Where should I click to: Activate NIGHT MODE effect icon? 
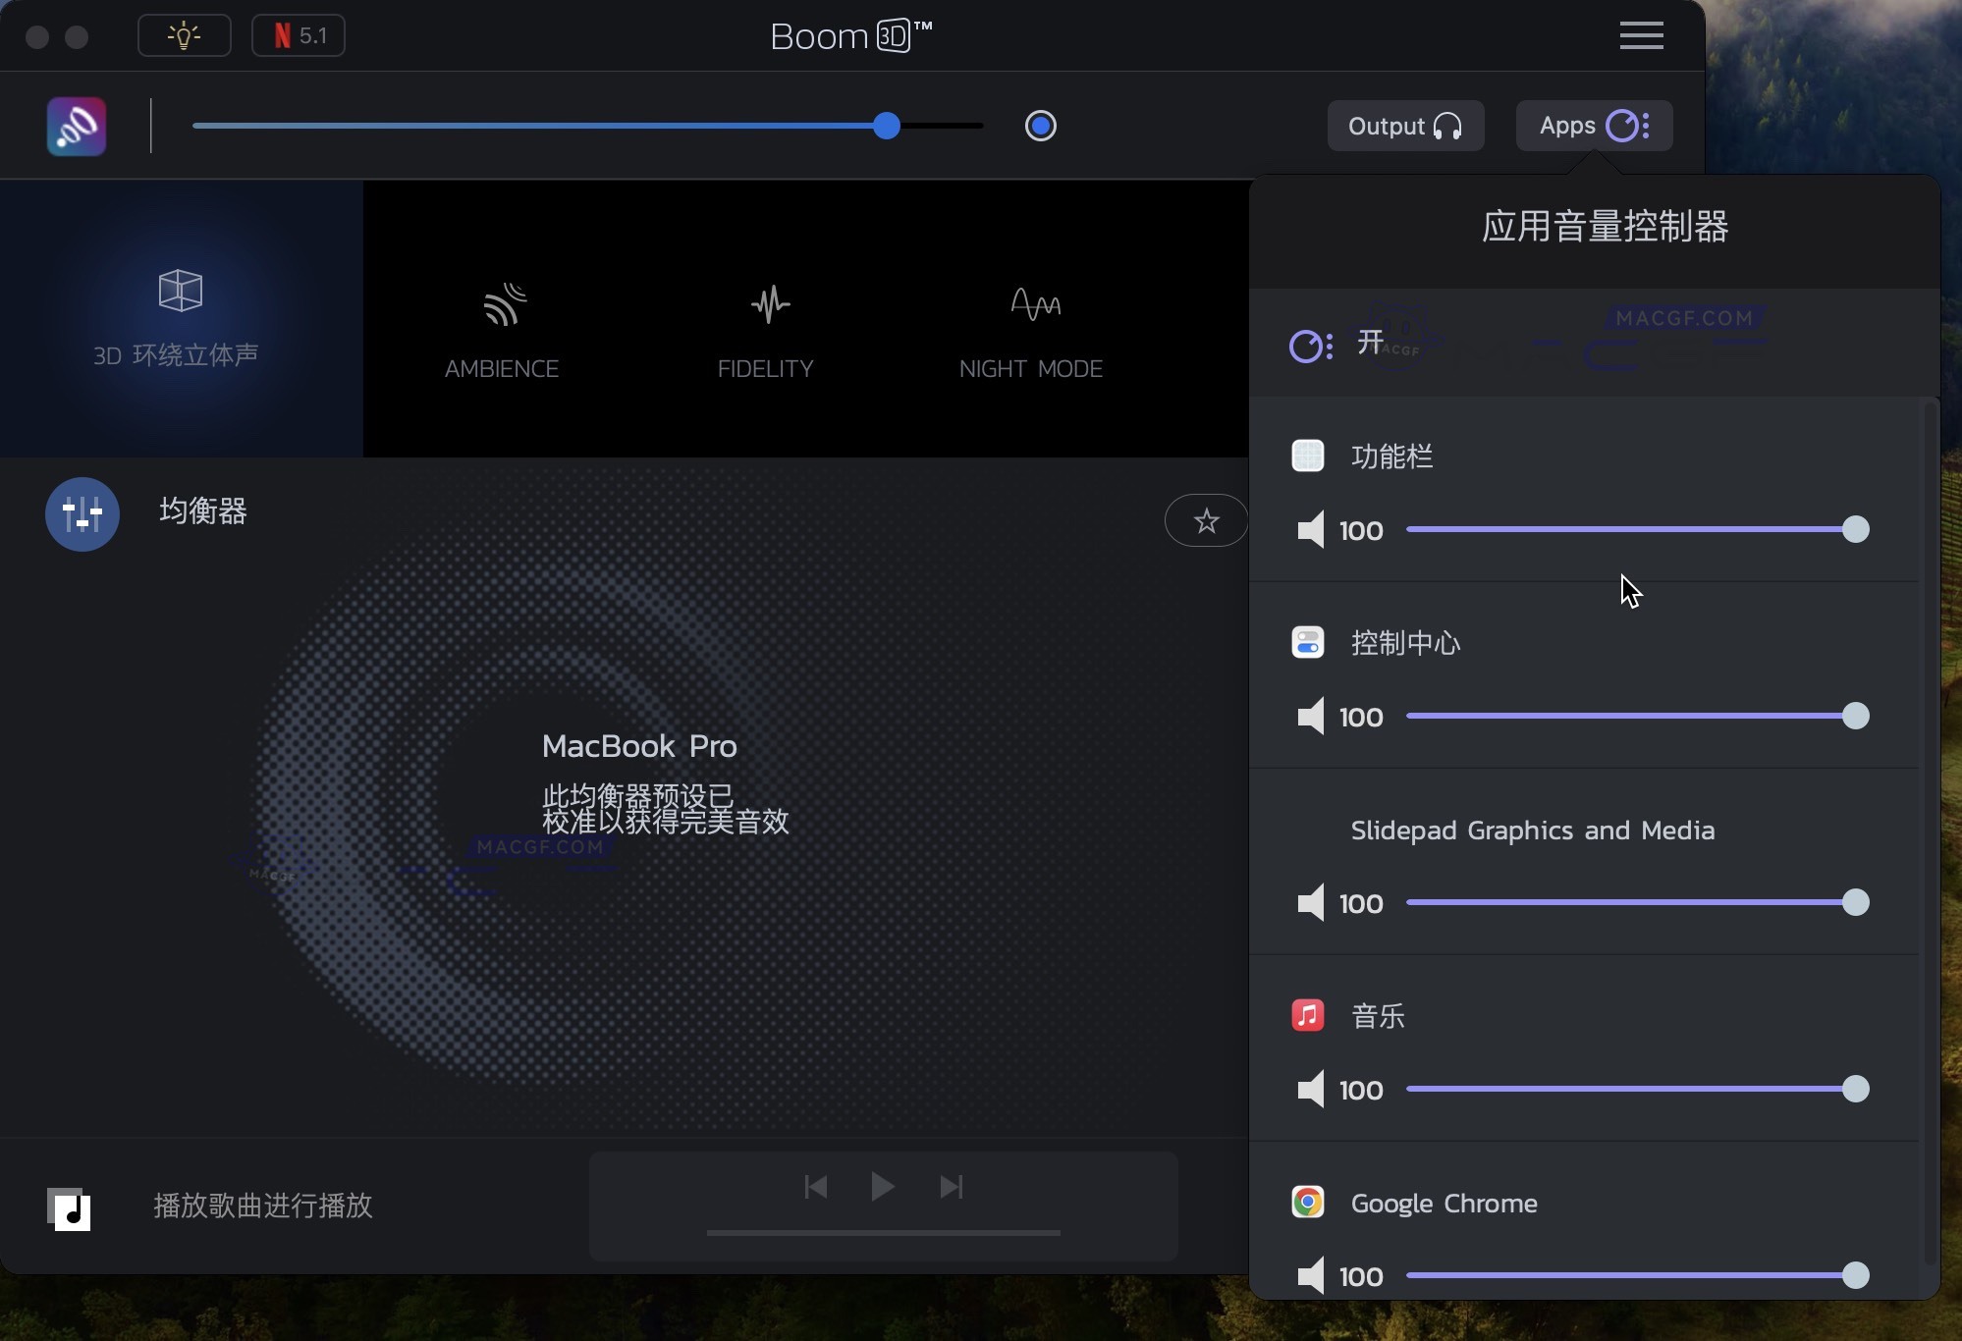(1034, 304)
